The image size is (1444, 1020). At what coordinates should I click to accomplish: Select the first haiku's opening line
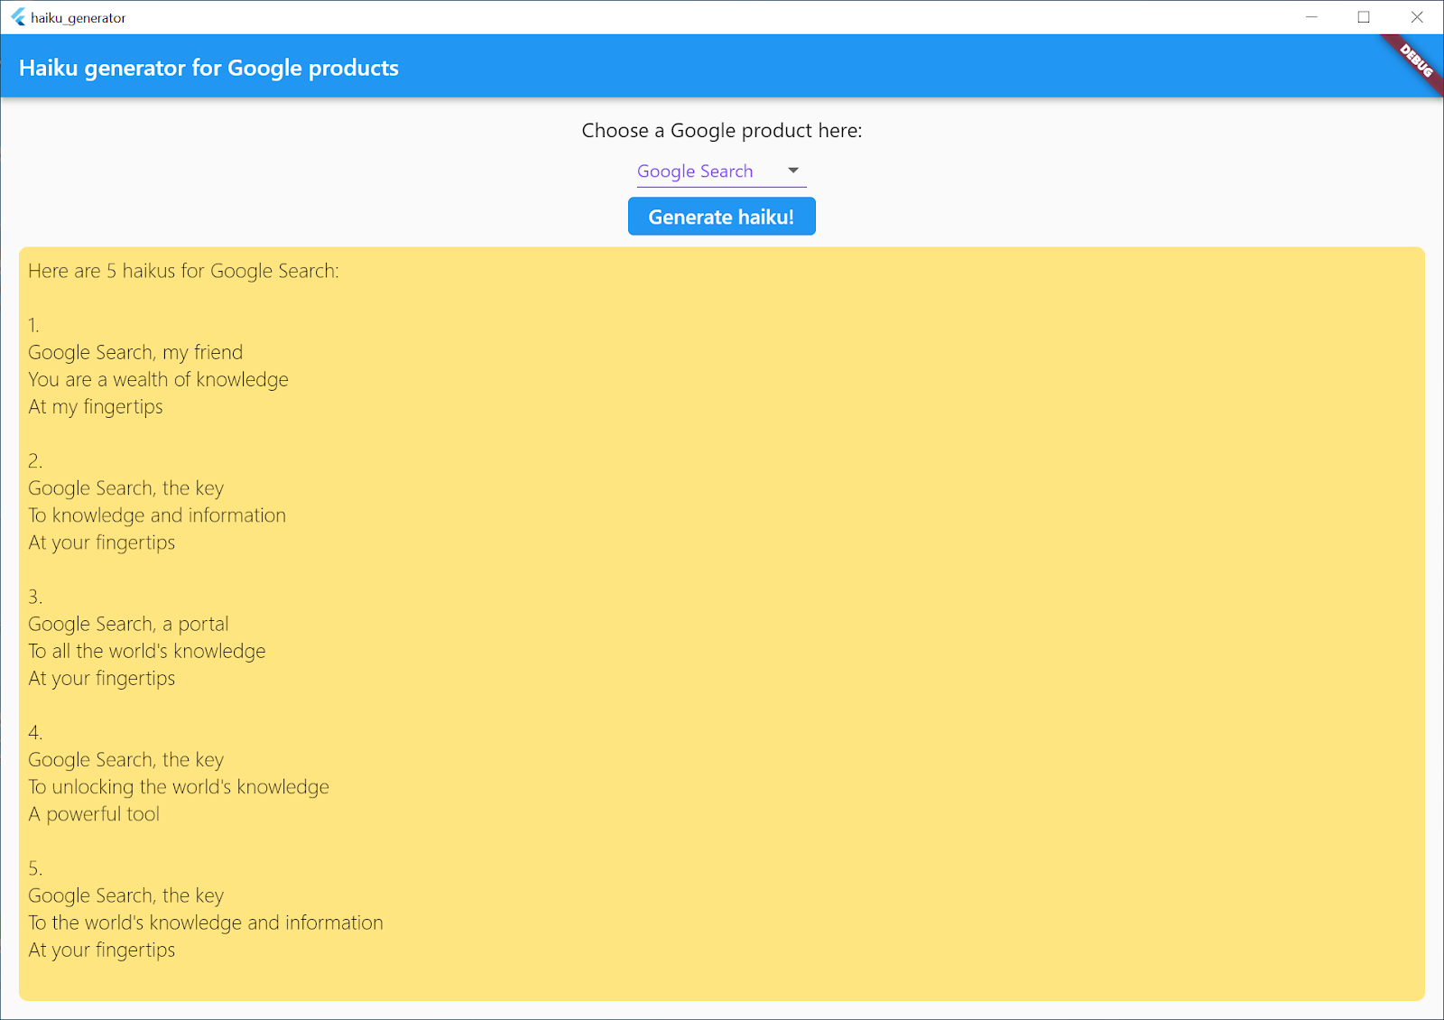pyautogui.click(x=135, y=352)
